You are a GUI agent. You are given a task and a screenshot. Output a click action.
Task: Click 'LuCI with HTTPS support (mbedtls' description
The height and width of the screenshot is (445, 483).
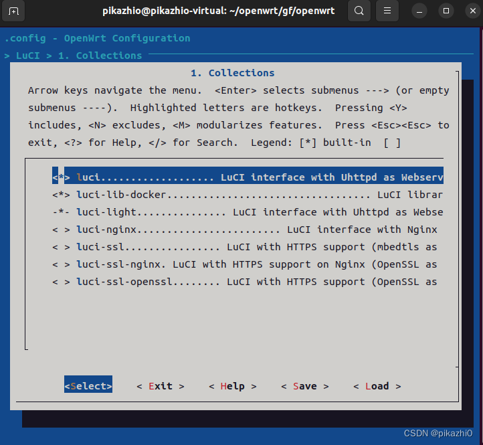click(323, 247)
